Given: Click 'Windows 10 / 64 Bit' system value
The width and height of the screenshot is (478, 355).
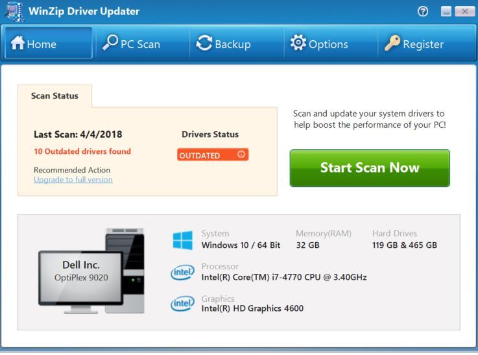Looking at the screenshot, I should tap(241, 245).
